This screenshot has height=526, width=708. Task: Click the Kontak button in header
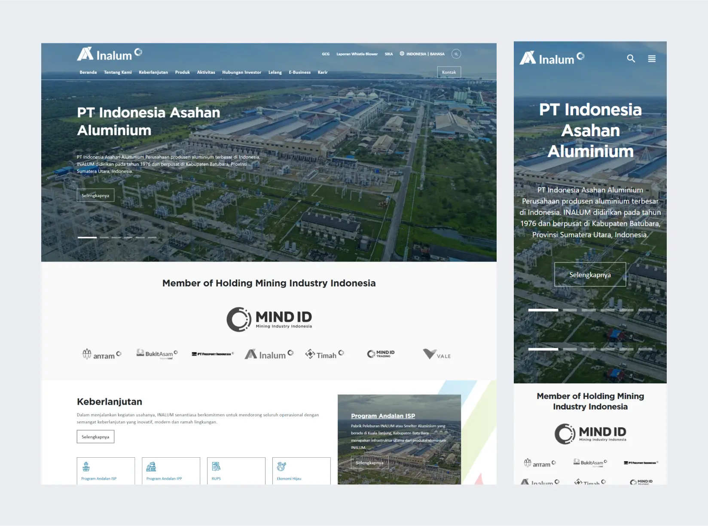point(449,72)
